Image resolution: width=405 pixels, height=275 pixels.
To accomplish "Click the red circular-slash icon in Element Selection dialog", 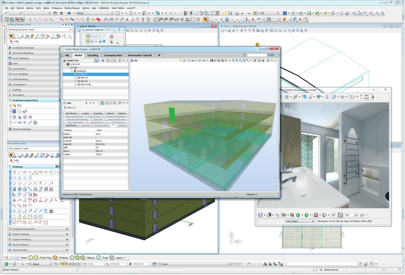I will 112,37.
